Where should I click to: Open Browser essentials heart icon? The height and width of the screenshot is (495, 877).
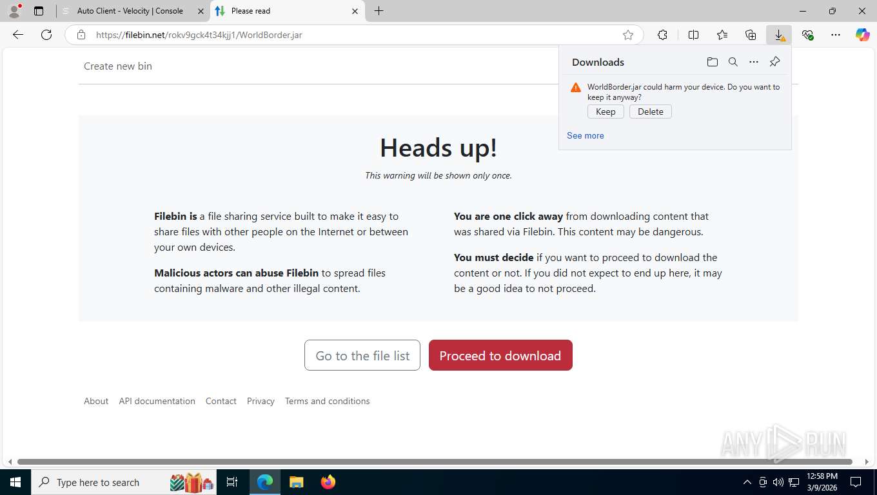pyautogui.click(x=807, y=35)
